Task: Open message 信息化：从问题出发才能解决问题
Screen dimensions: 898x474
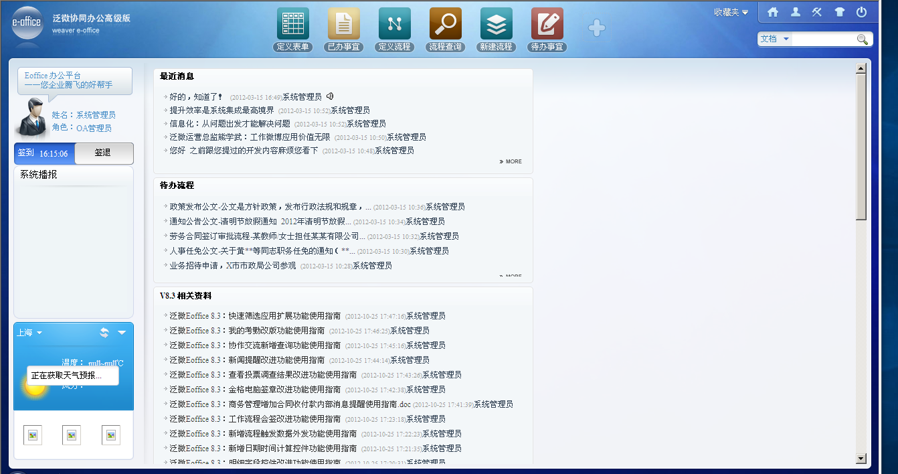Action: pos(230,124)
